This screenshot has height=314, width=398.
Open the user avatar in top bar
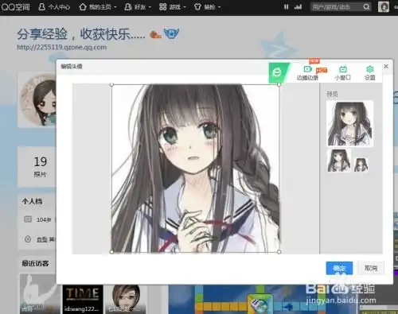(384, 7)
